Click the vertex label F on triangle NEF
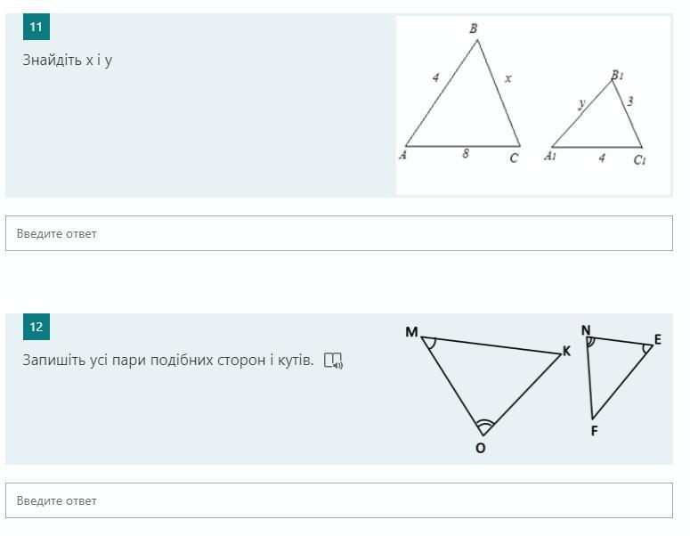690x536 pixels. 594,431
